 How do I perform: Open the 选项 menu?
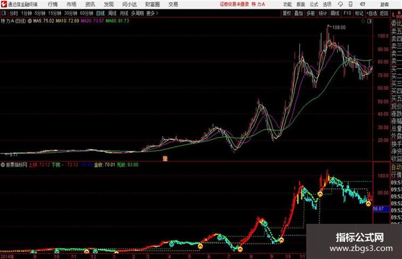coord(327,4)
